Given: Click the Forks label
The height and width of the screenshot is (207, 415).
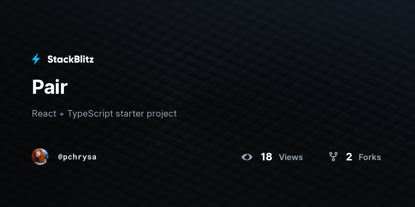Looking at the screenshot, I should 370,157.
